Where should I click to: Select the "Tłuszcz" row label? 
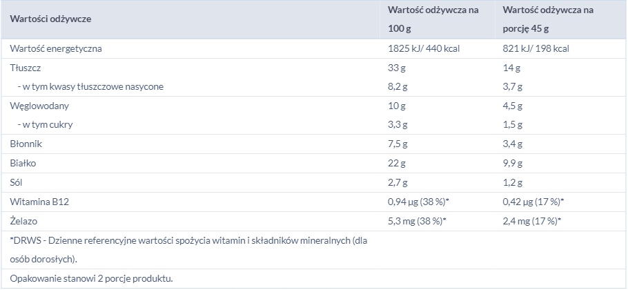(x=27, y=68)
